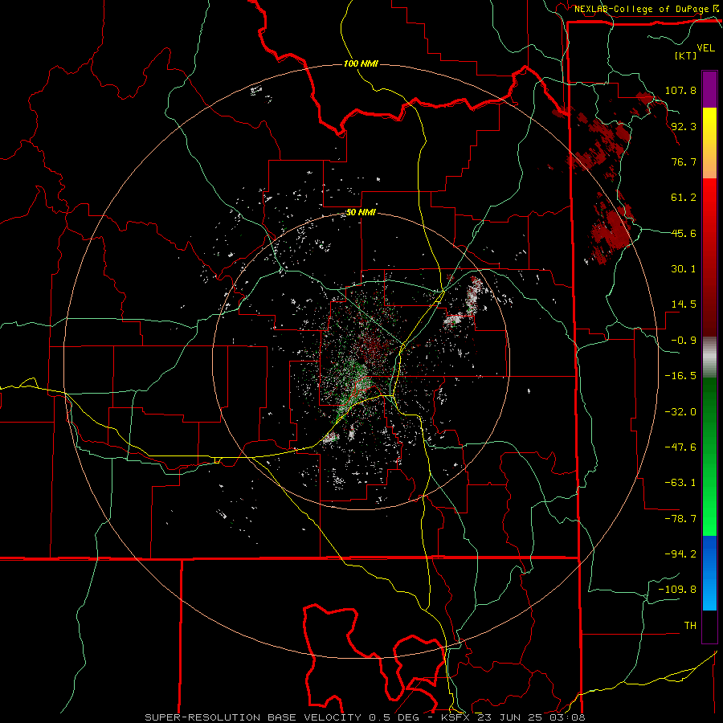Click the -32.0 scale value
723x723 pixels.
(x=680, y=412)
